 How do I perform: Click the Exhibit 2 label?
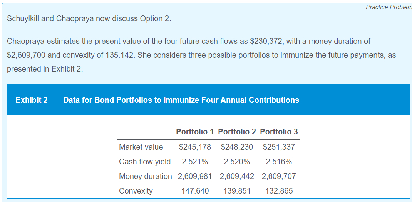click(32, 100)
